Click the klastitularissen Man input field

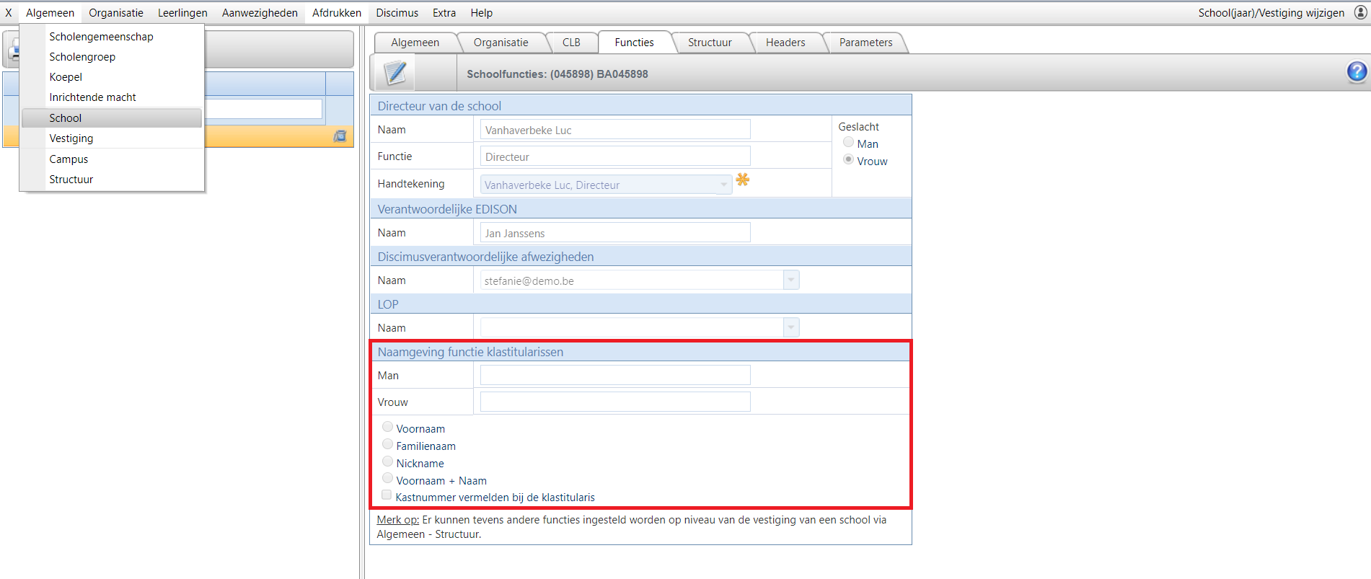pyautogui.click(x=615, y=375)
